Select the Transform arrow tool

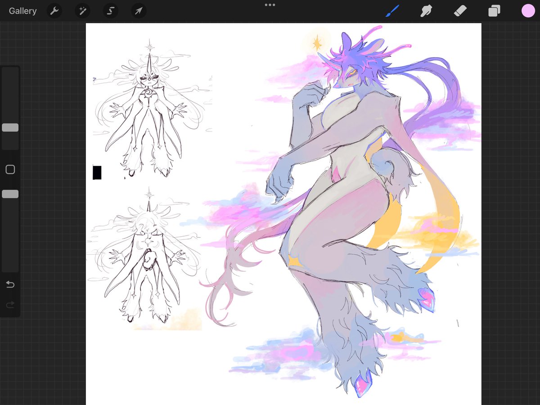click(x=138, y=10)
